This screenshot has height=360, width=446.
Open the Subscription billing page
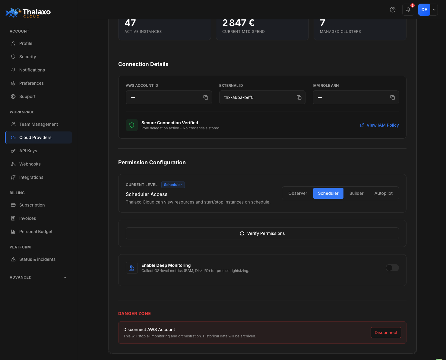[x=38, y=205]
